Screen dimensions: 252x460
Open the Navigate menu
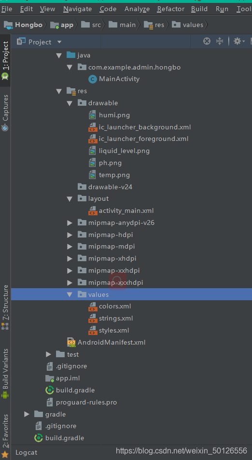point(77,9)
